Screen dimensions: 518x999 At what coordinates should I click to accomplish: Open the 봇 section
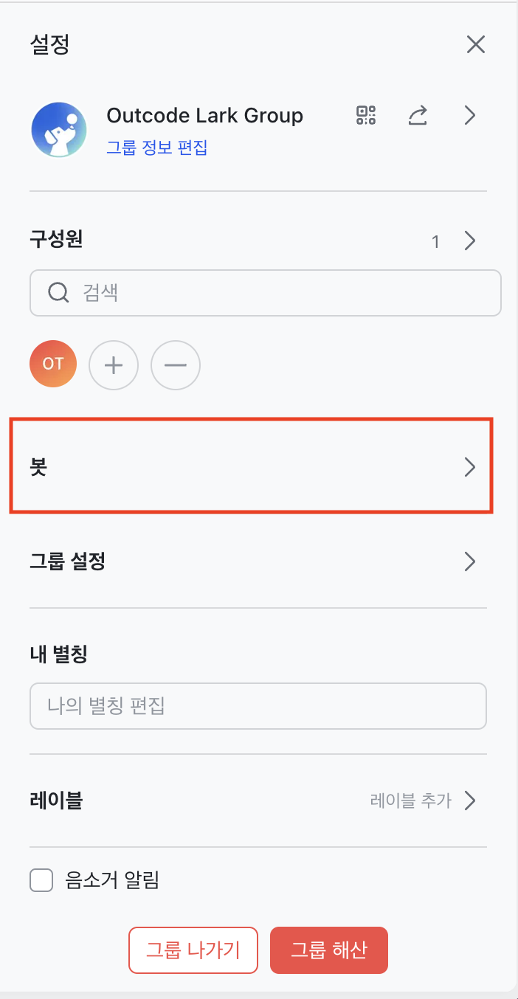(251, 467)
